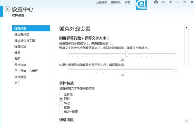
Task: Toggle the 阴影 font effect checkbox
Action: 61,99
